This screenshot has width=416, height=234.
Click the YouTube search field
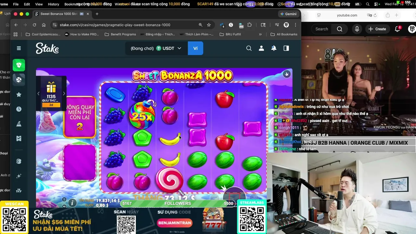click(x=322, y=29)
